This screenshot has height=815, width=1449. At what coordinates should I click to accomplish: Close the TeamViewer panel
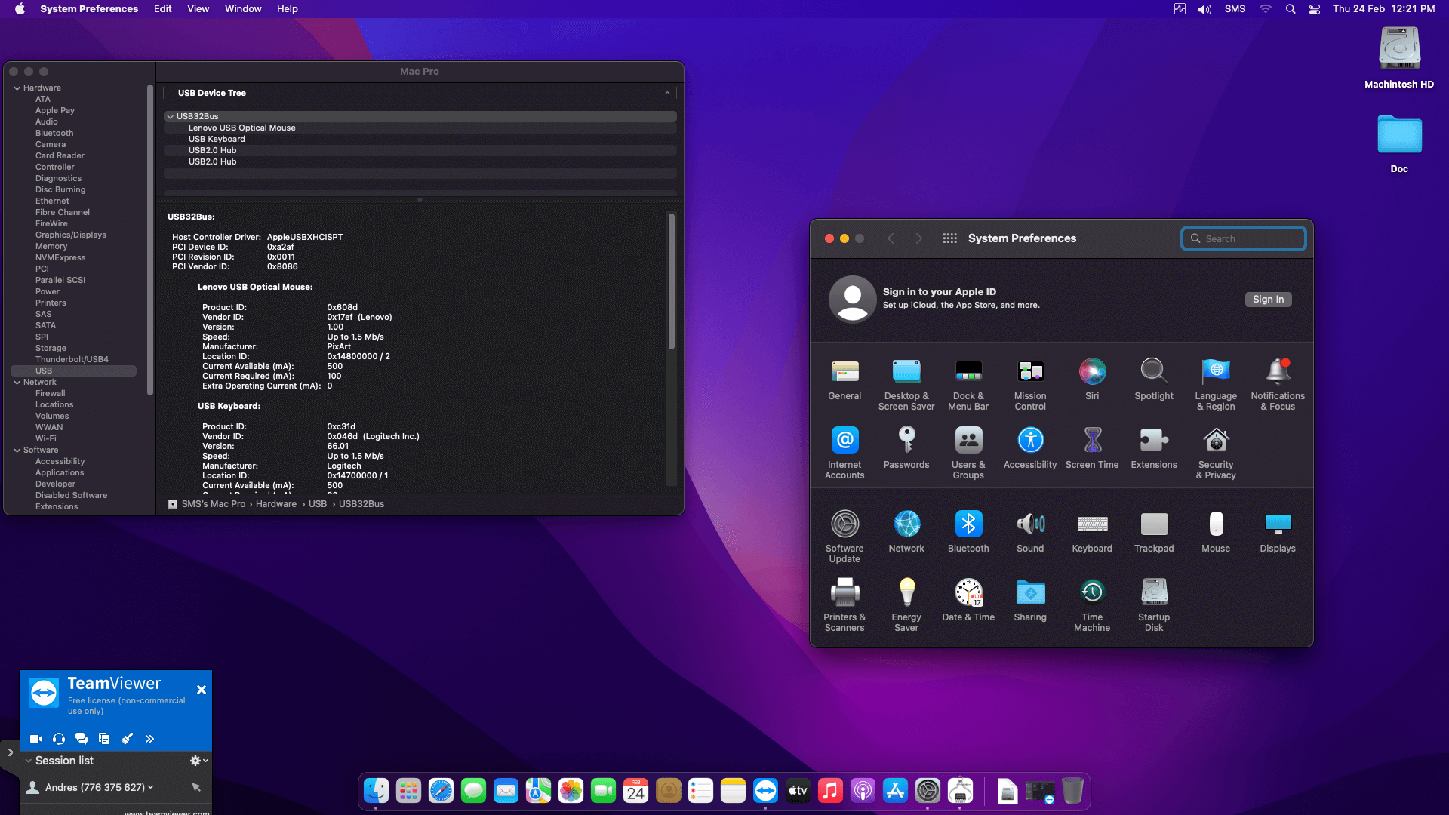[202, 690]
